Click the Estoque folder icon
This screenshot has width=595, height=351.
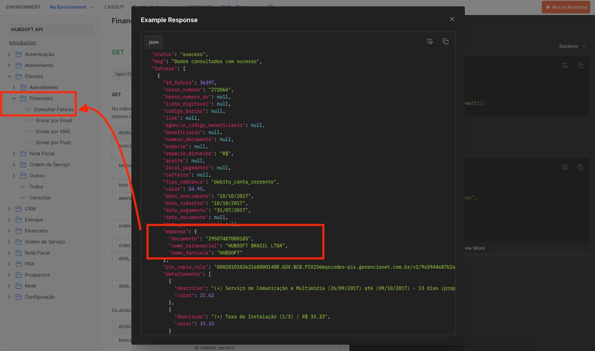(x=19, y=220)
